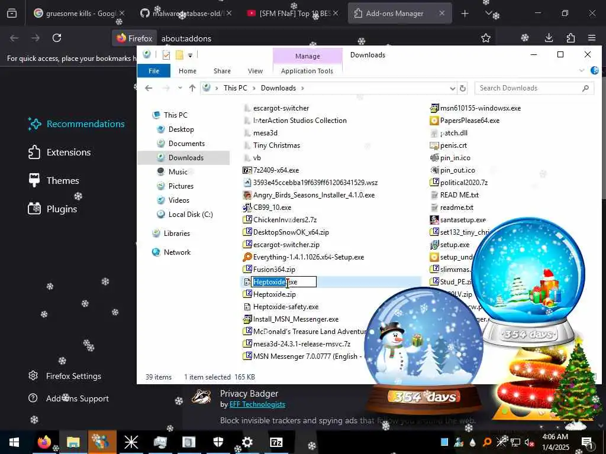Image resolution: width=606 pixels, height=454 pixels.
Task: Select Desktop in navigation pane
Action: pyautogui.click(x=181, y=129)
